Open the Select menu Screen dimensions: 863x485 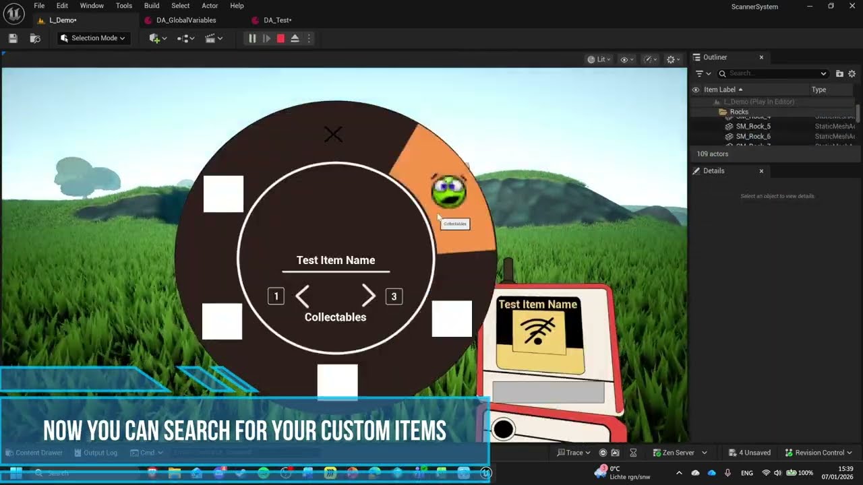pos(181,5)
